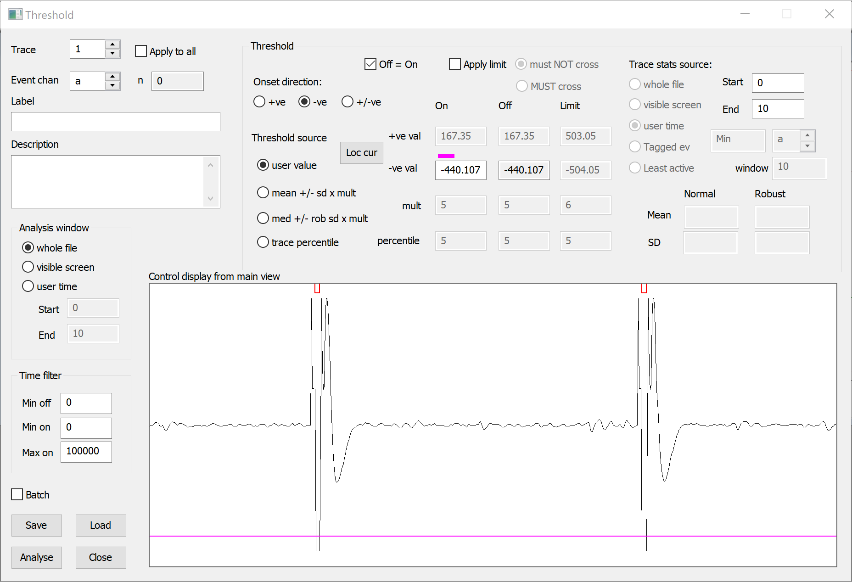The image size is (852, 582).
Task: Save the threshold settings
Action: [x=36, y=525]
